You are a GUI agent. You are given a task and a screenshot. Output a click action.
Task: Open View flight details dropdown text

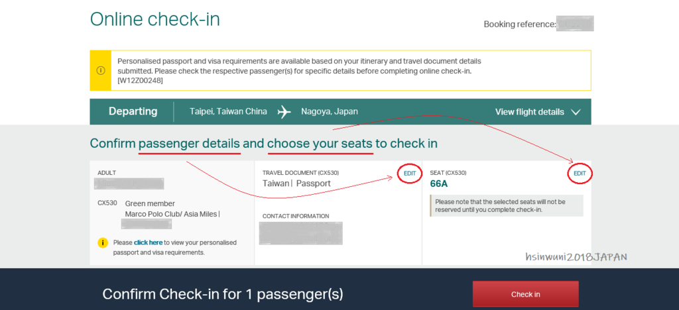pos(530,112)
